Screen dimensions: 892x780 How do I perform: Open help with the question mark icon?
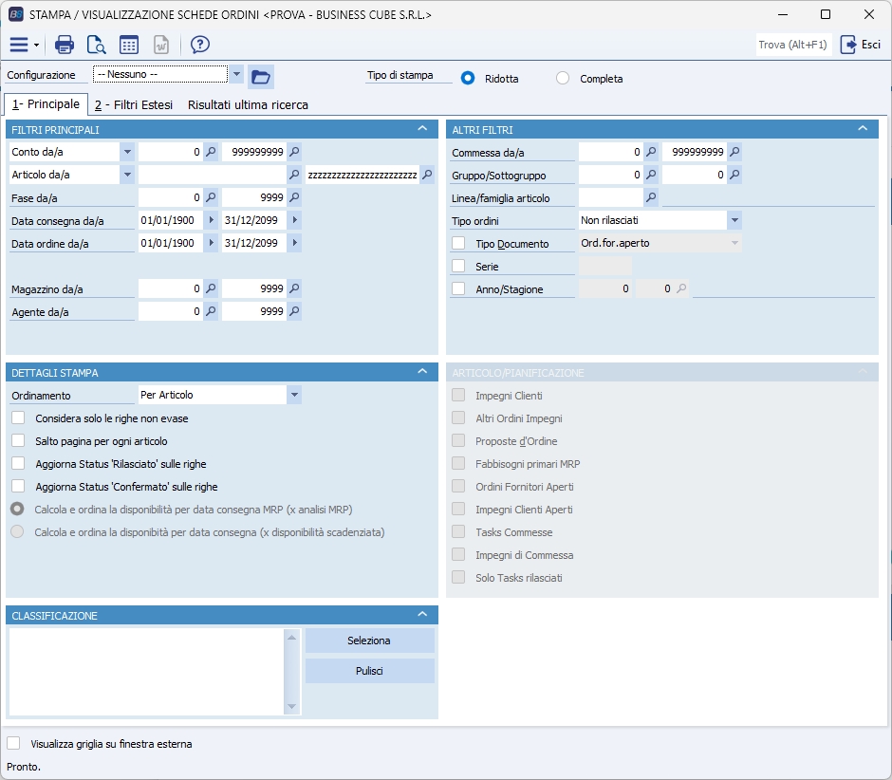click(x=199, y=45)
